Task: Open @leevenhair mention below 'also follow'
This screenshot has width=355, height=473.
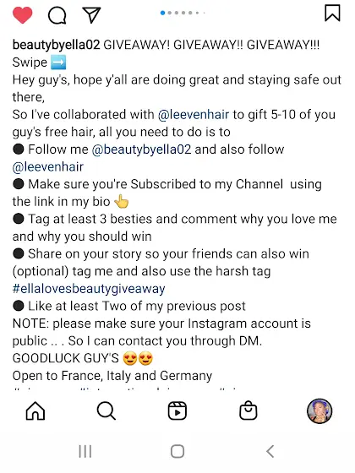Action: [47, 167]
